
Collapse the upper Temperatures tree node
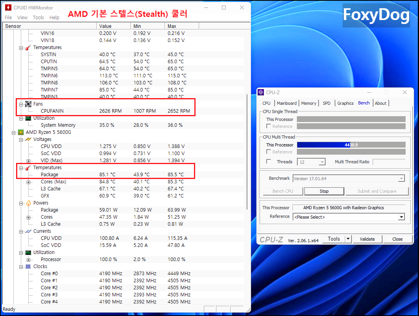pos(21,48)
